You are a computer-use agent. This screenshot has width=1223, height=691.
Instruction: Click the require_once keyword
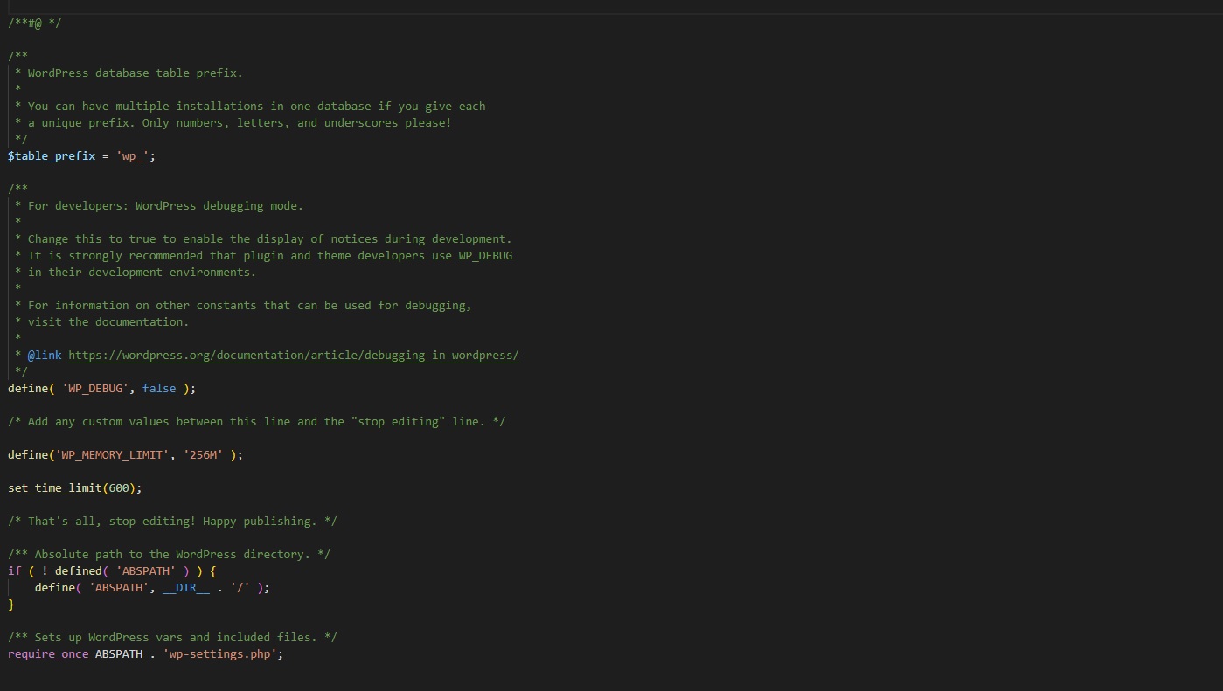pyautogui.click(x=48, y=654)
